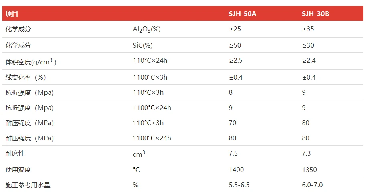
Task: Click the 线变化率 (%) row label
Action: point(26,77)
